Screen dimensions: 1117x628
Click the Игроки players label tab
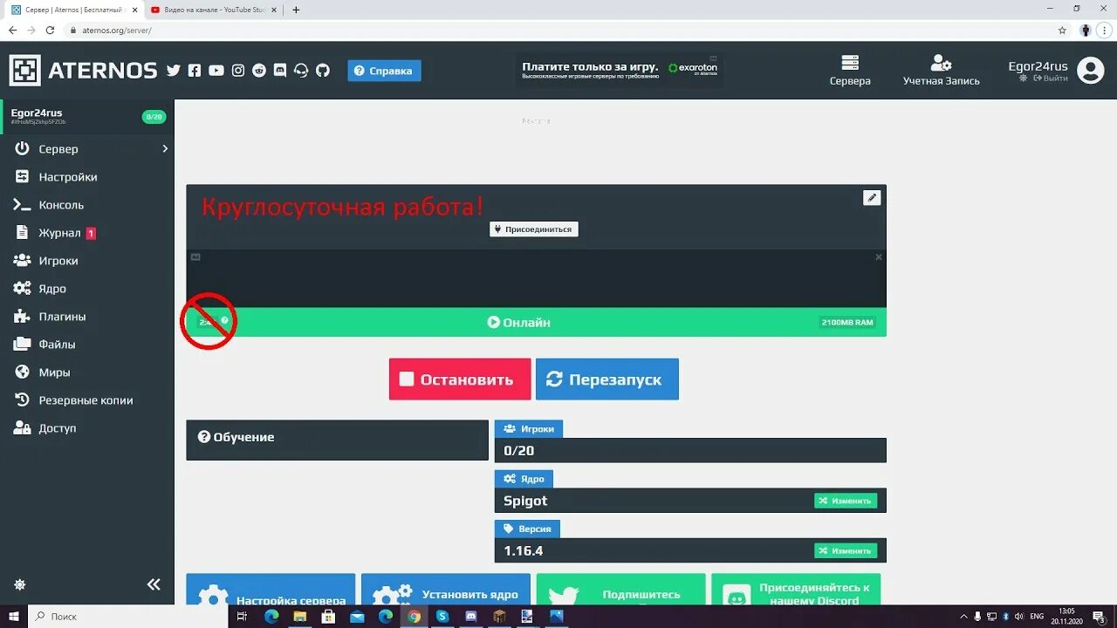pyautogui.click(x=529, y=429)
